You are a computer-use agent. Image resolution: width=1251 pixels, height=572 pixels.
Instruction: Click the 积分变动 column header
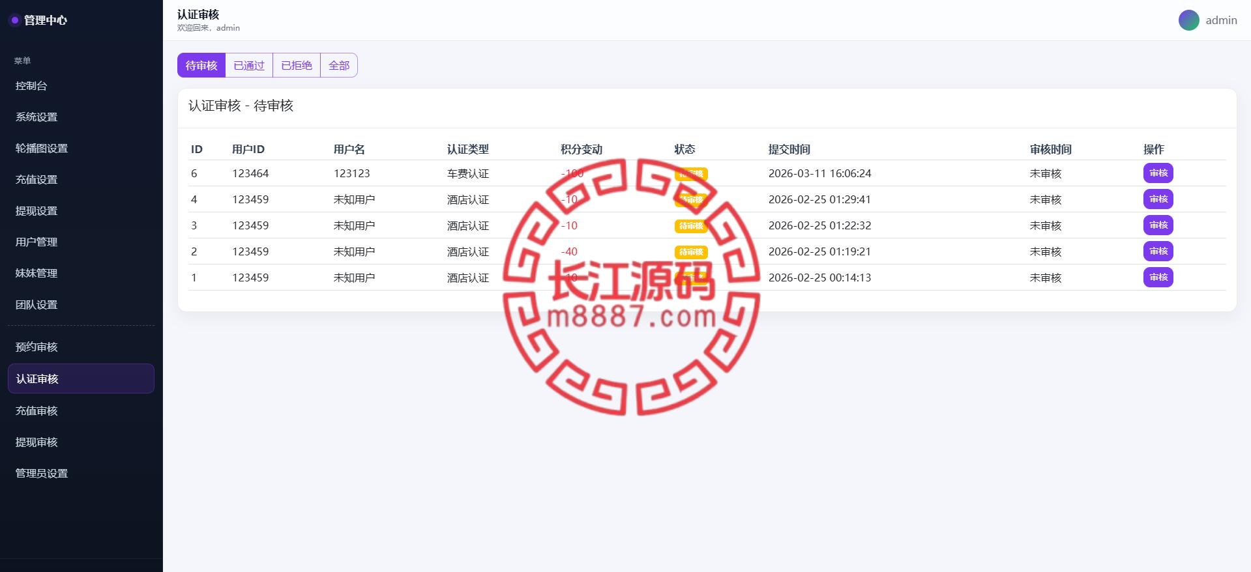pyautogui.click(x=581, y=149)
